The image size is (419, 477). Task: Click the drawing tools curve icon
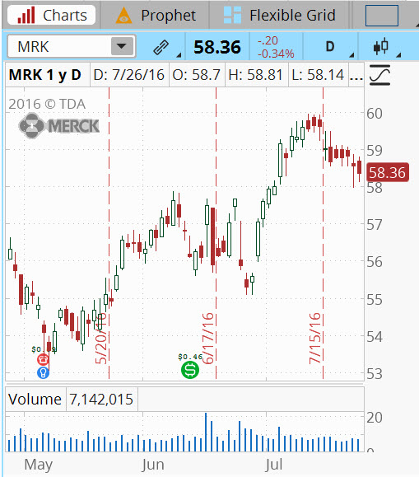pyautogui.click(x=379, y=75)
